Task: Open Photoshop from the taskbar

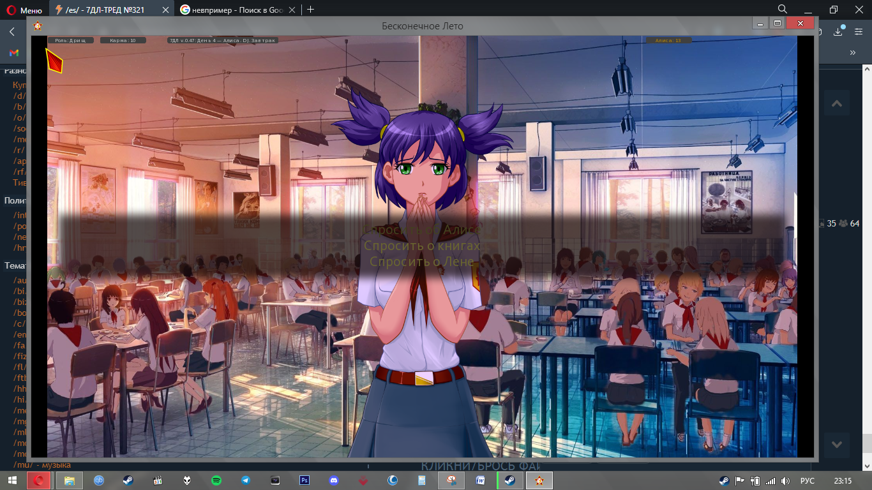Action: [x=304, y=480]
